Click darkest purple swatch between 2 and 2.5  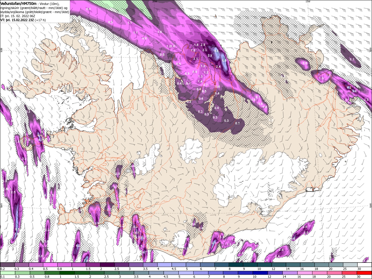(107, 265)
